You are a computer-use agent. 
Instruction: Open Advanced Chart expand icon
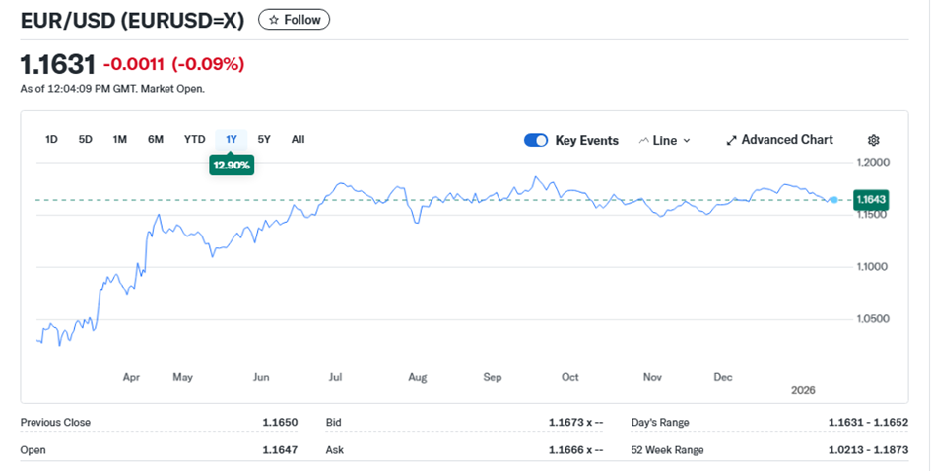731,141
